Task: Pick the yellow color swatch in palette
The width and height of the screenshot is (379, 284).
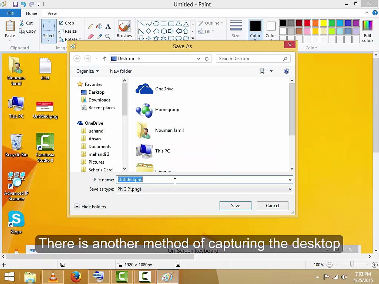Action: tap(323, 23)
